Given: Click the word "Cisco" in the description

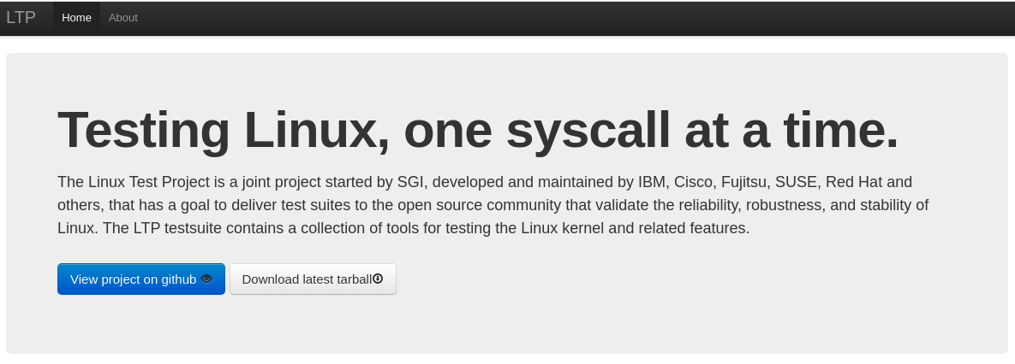Looking at the screenshot, I should 695,182.
